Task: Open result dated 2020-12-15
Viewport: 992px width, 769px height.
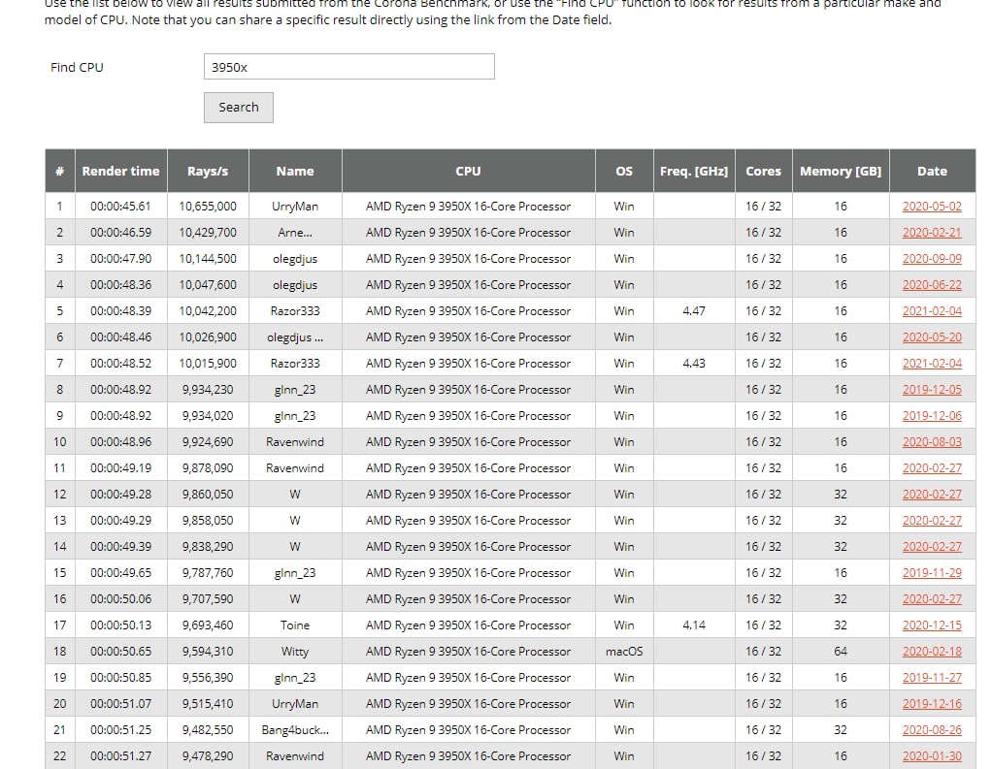Action: tap(931, 625)
